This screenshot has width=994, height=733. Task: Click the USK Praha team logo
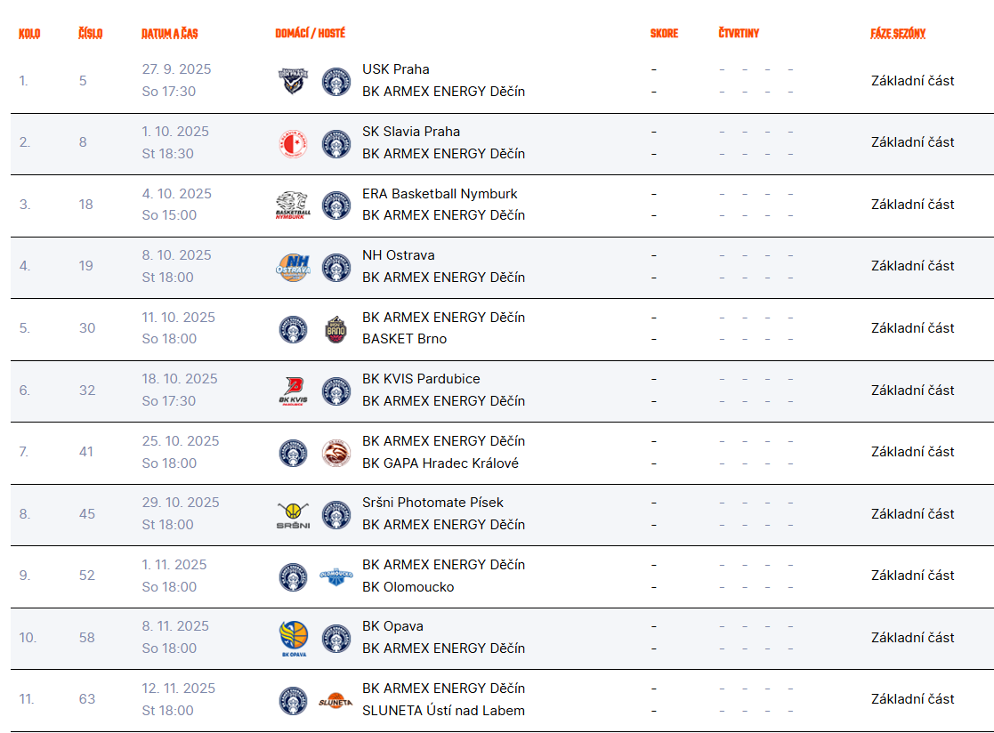click(x=293, y=81)
